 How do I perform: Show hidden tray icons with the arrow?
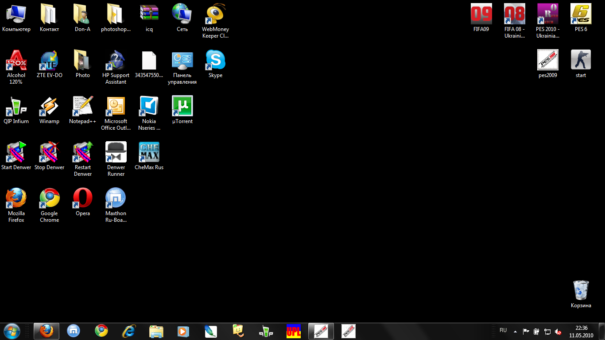(515, 332)
